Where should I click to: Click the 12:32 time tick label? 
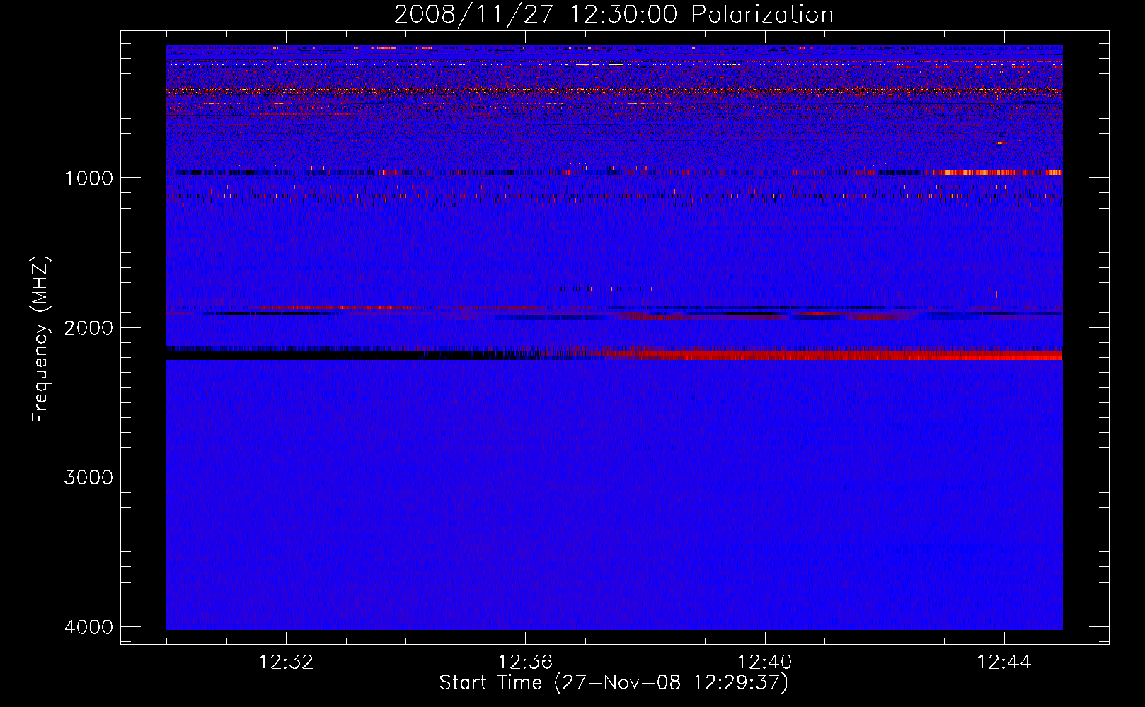286,662
